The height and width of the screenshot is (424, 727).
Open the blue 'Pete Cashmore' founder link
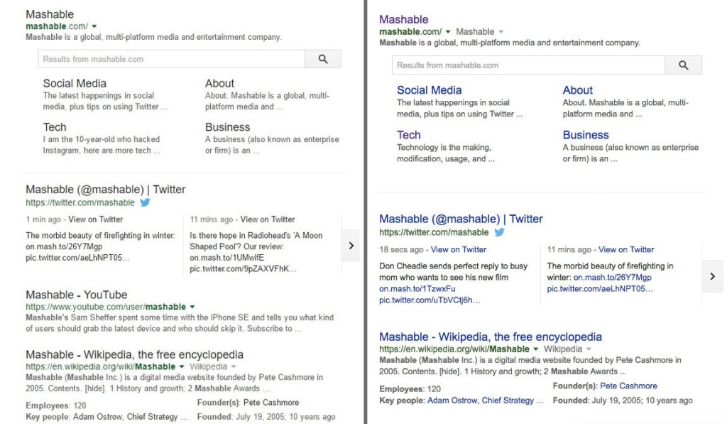[628, 386]
